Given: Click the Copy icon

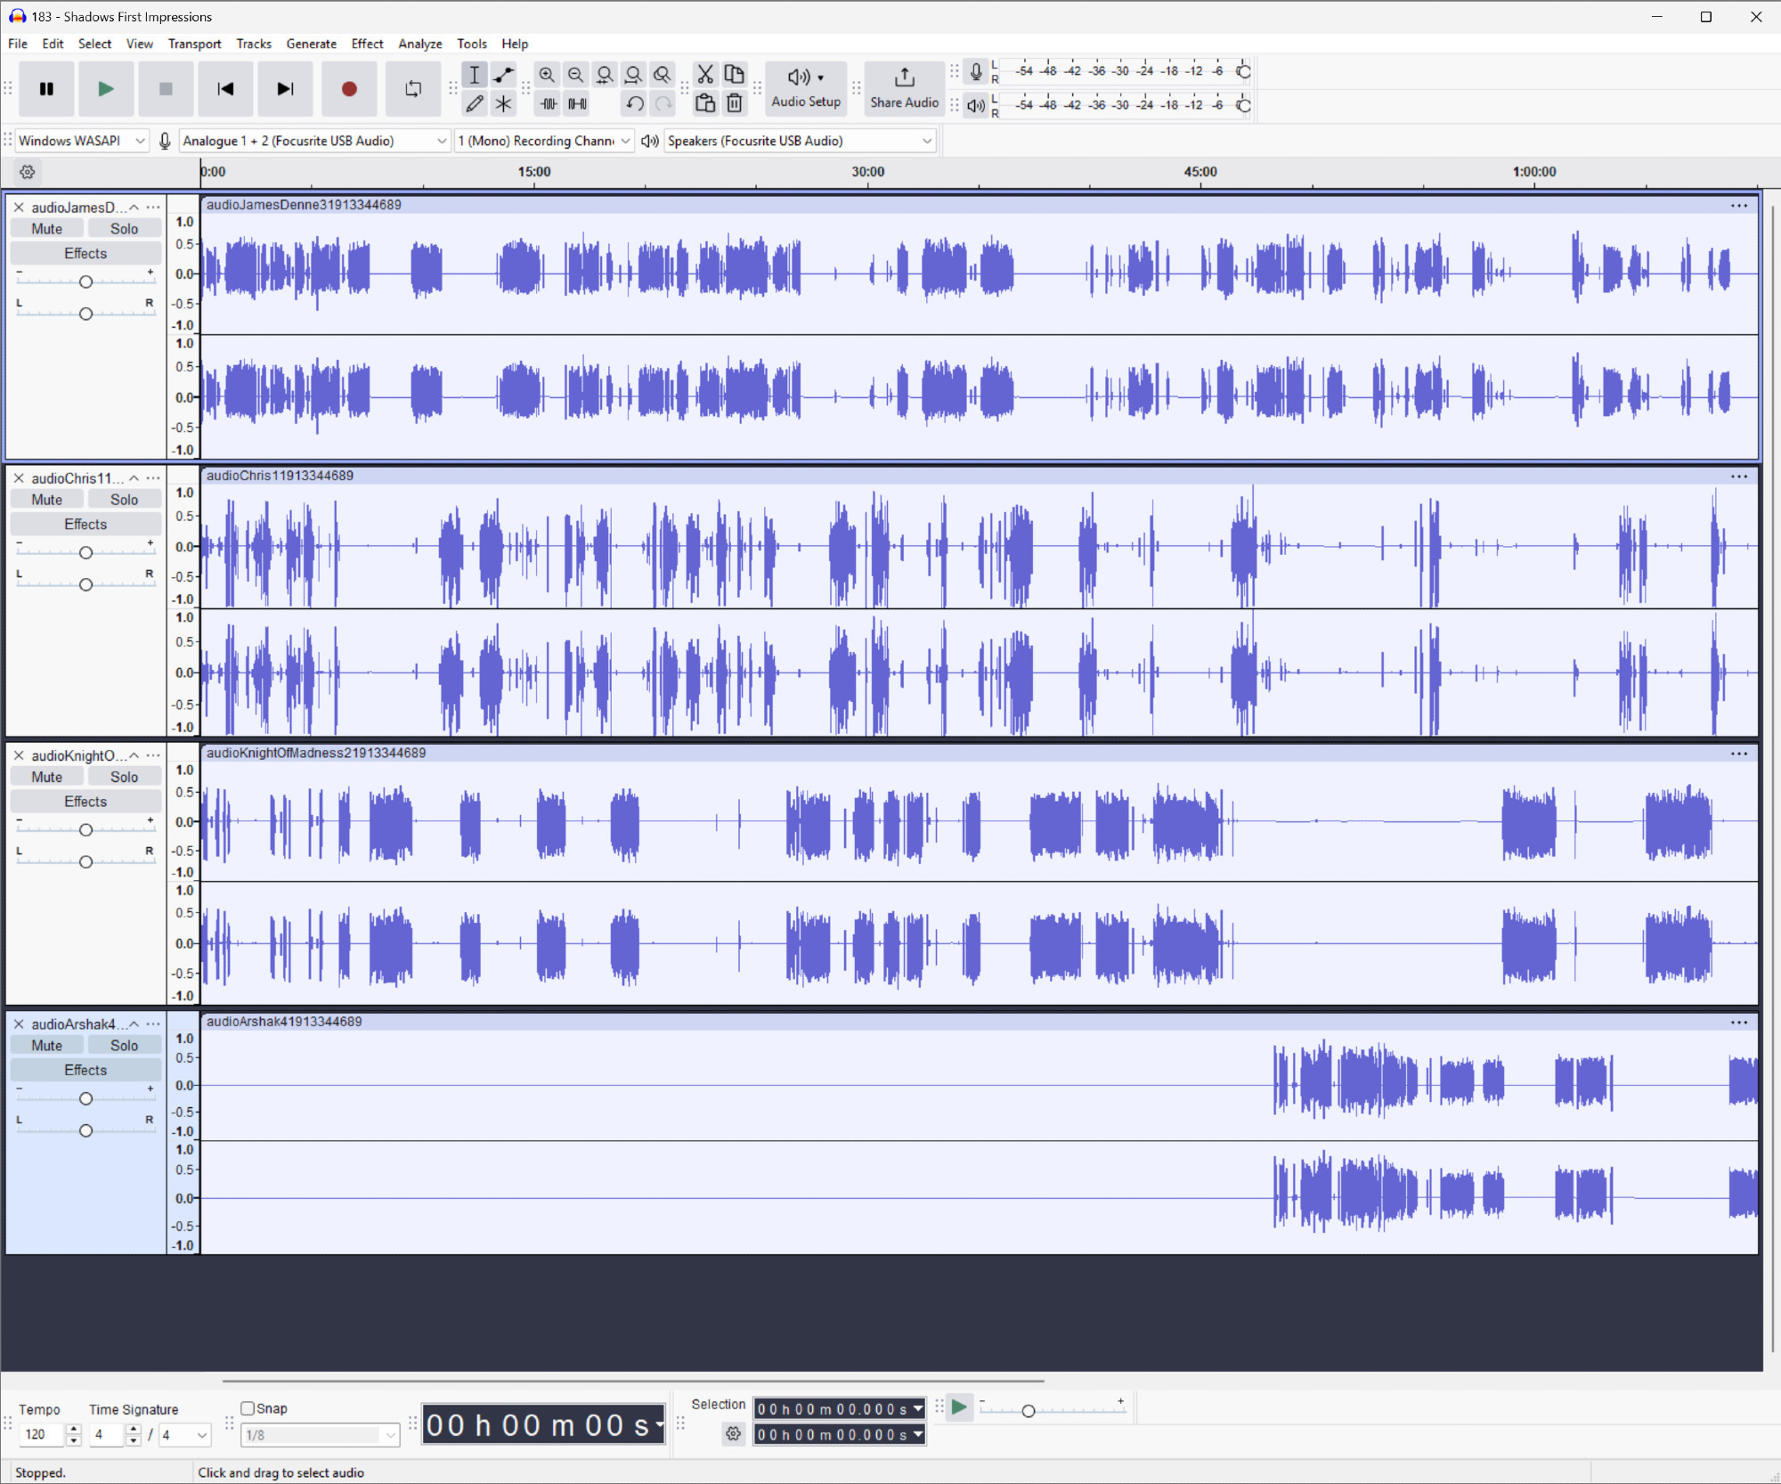Looking at the screenshot, I should point(735,75).
